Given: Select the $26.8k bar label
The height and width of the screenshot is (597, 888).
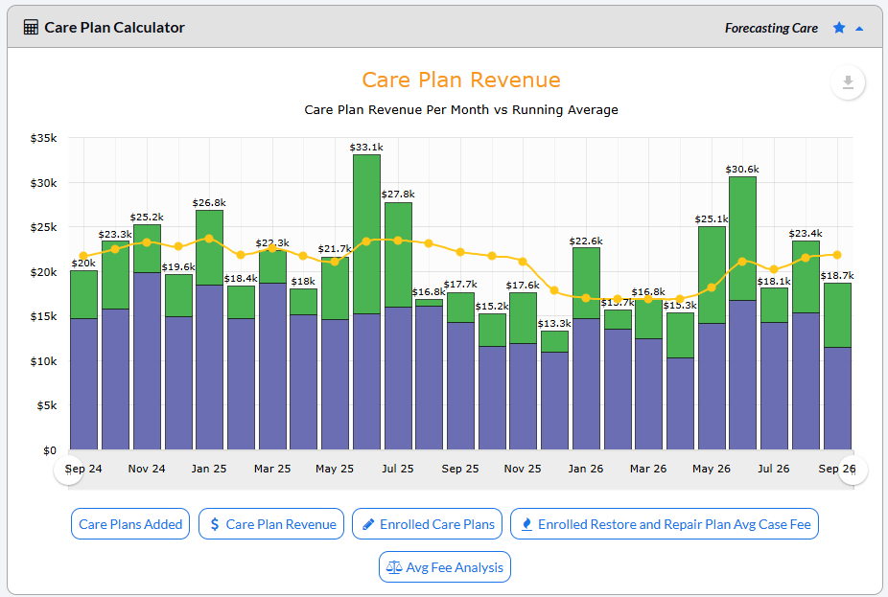Looking at the screenshot, I should point(209,202).
